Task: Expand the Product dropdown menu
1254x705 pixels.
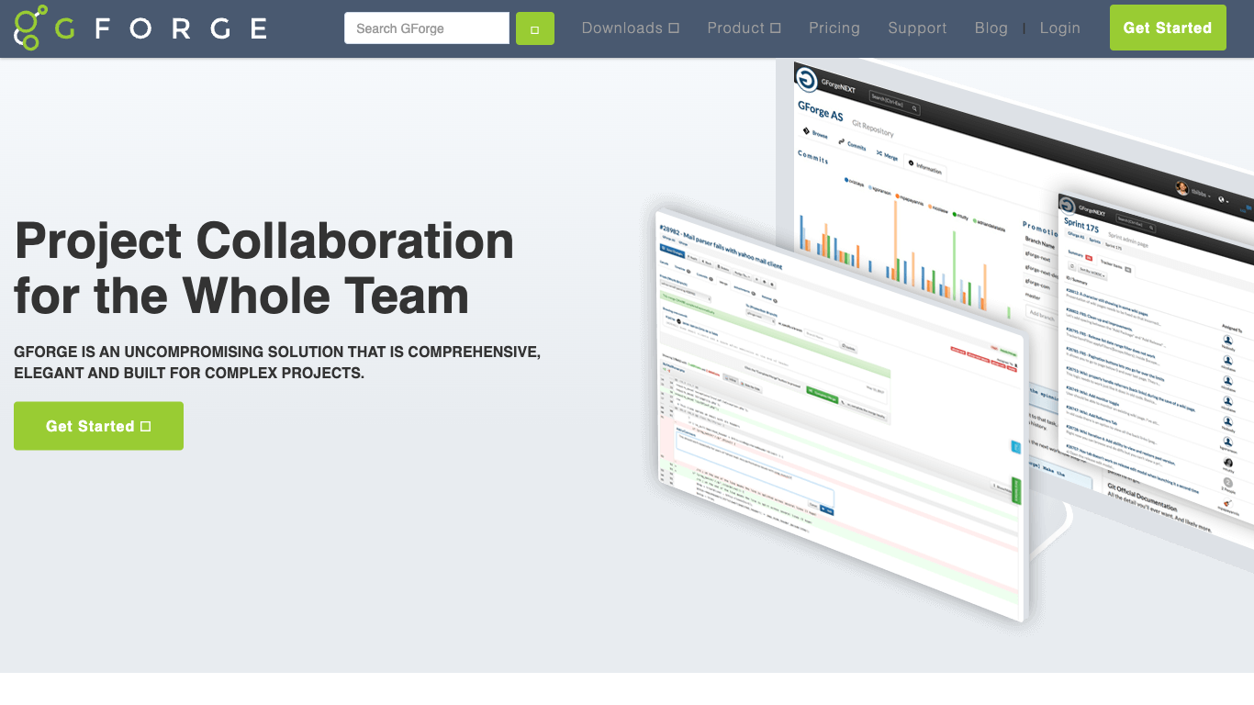Action: pyautogui.click(x=744, y=28)
